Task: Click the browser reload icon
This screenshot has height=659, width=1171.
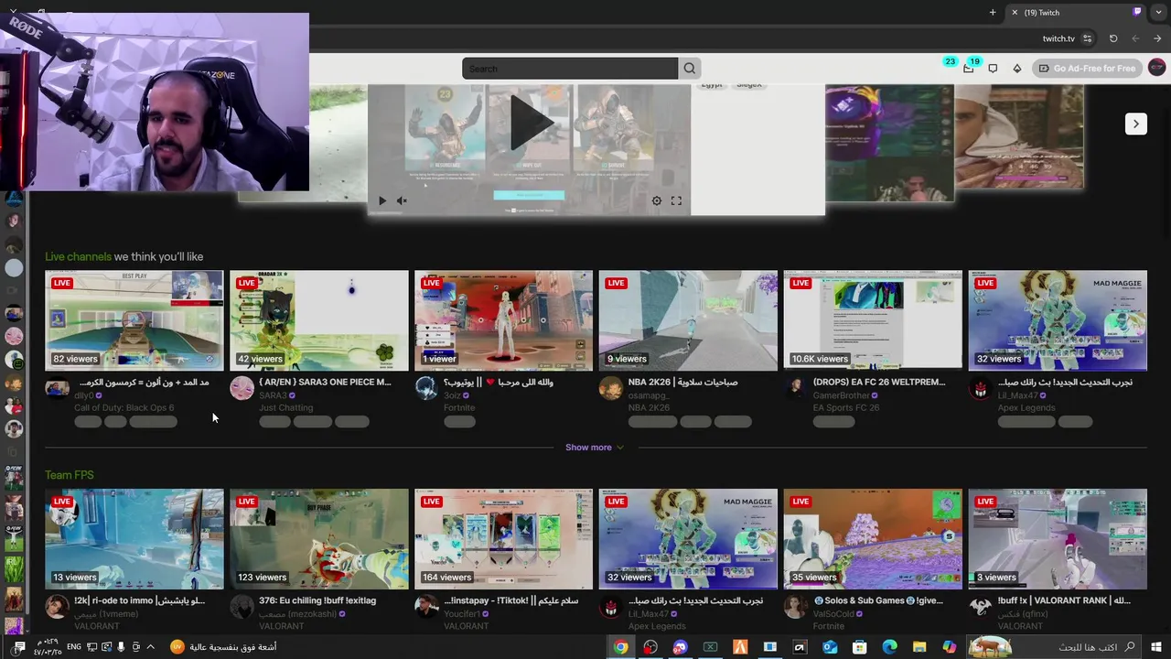Action: click(x=1113, y=38)
